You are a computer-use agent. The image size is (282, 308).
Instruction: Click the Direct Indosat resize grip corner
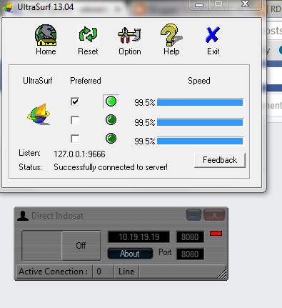point(222,274)
